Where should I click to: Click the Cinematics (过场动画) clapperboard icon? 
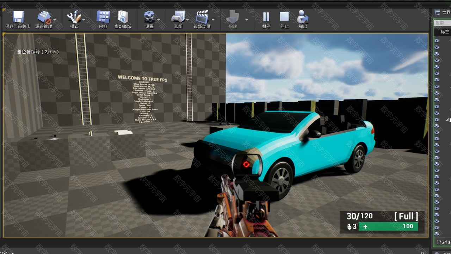click(202, 17)
